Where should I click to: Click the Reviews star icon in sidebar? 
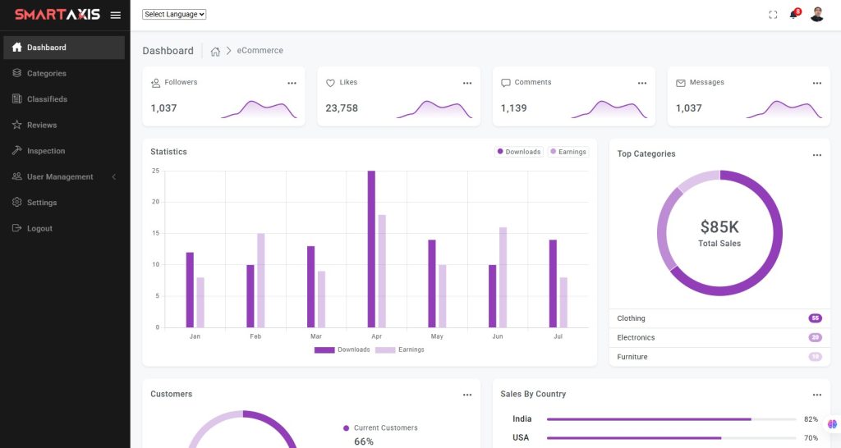click(16, 125)
